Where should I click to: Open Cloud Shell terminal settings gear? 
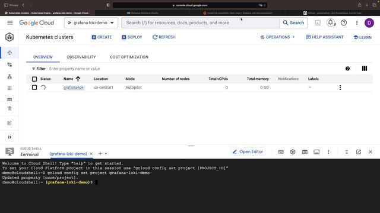293,152
